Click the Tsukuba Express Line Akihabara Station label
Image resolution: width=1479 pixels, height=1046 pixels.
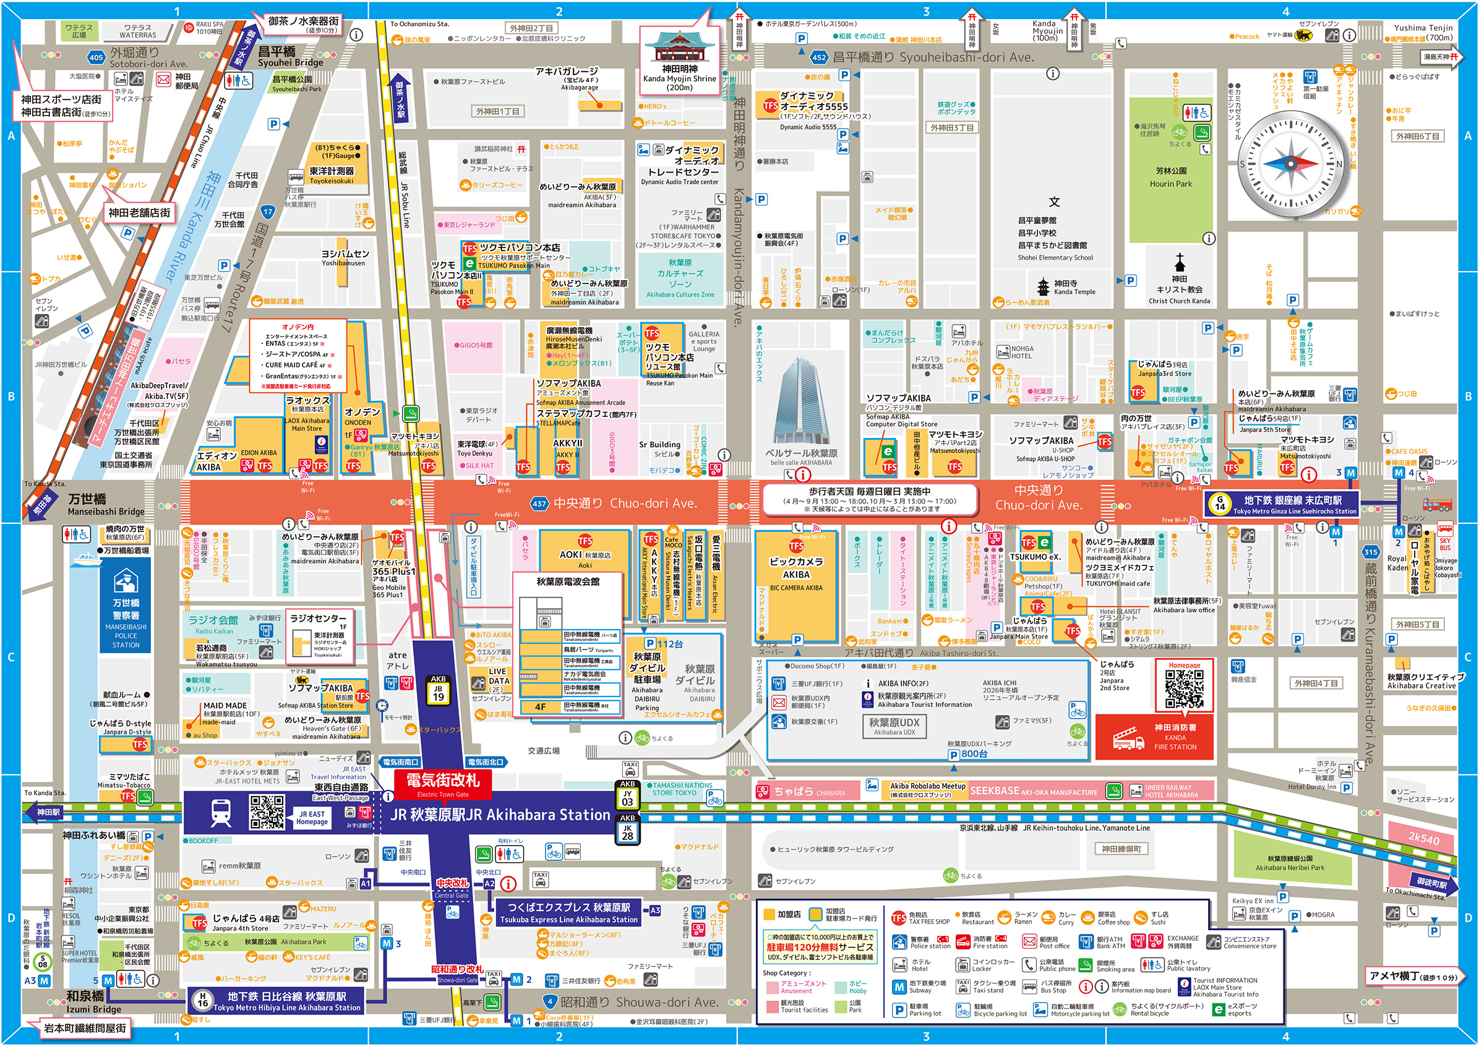[x=570, y=912]
